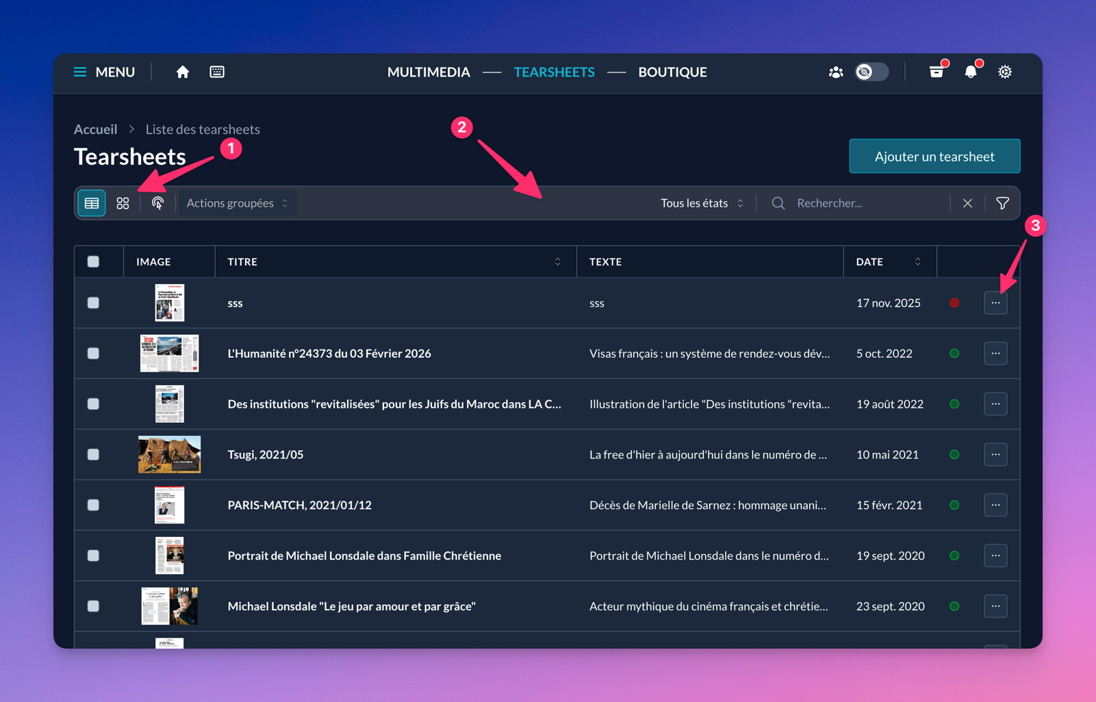
Task: Open more actions for PARIS-MATCH row
Action: 995,505
